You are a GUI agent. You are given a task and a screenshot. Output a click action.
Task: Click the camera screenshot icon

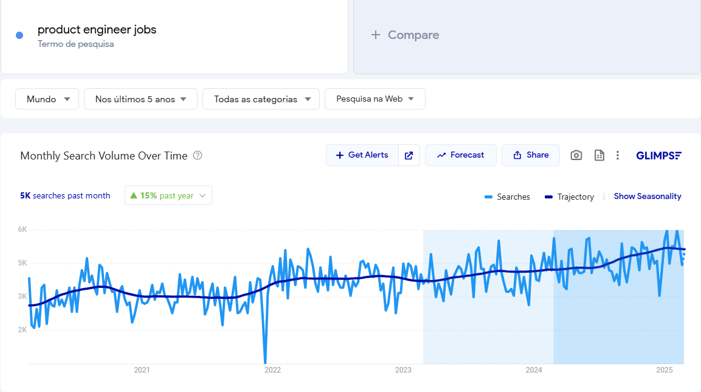click(x=576, y=155)
